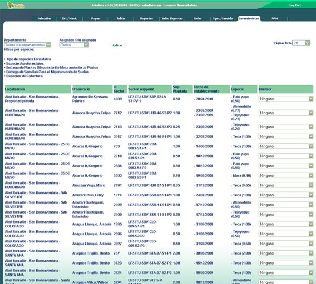
Task: Click the Id Sector value 5303
Action: click(117, 175)
